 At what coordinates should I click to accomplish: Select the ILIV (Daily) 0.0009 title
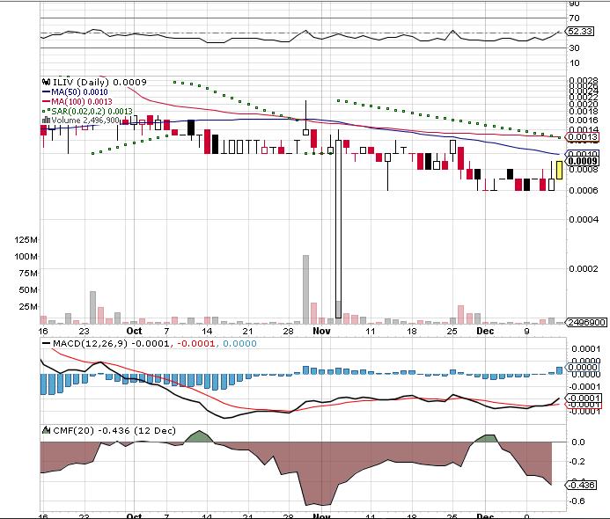tap(99, 82)
